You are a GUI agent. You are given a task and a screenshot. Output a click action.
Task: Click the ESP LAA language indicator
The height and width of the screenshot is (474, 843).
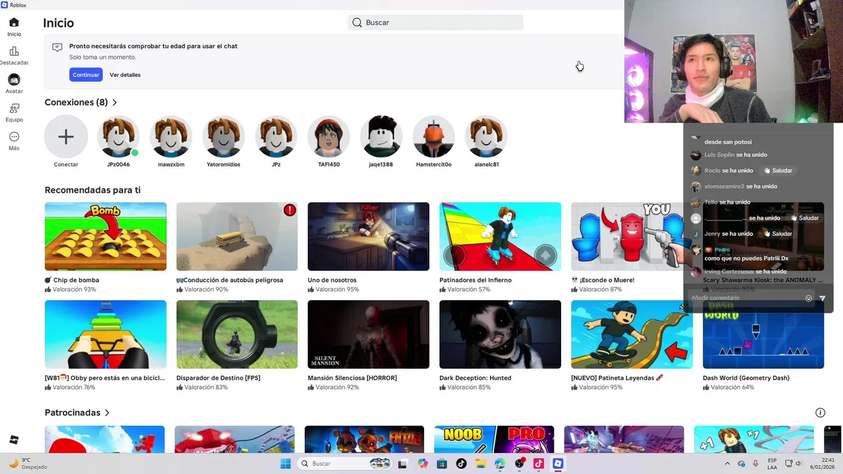773,463
